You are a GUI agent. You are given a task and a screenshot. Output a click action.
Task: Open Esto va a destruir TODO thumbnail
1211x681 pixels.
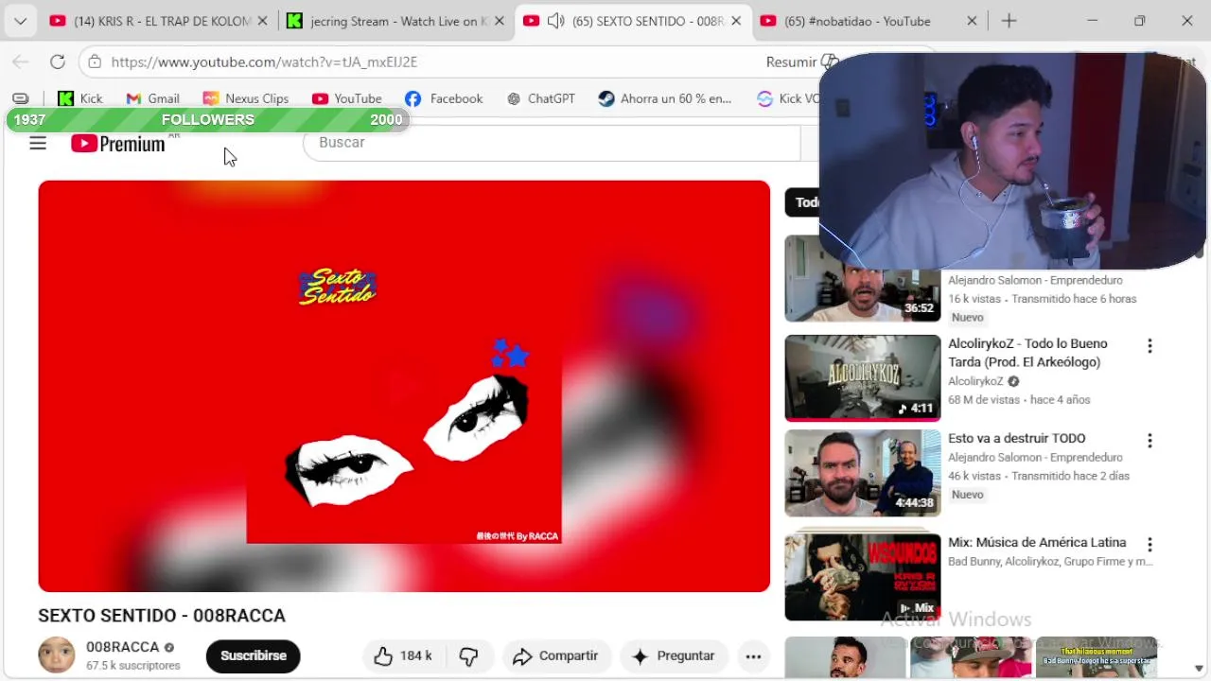[863, 473]
